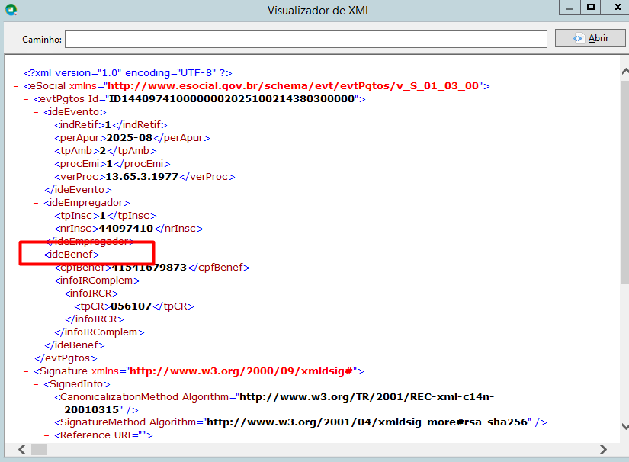Screen dimensions: 629x462
Task: Collapse the ideEvento node
Action: [36, 112]
